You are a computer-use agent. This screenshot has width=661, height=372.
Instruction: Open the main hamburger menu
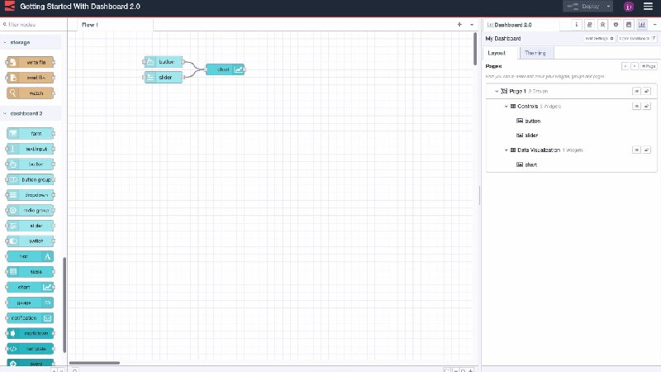pos(649,7)
